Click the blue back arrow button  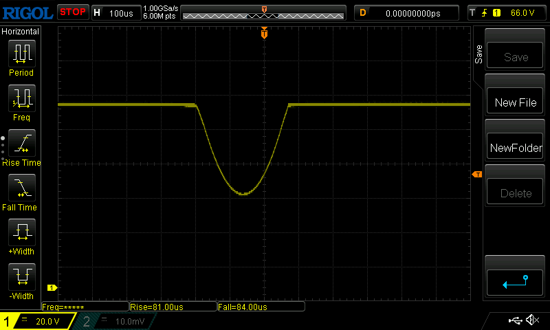click(515, 283)
